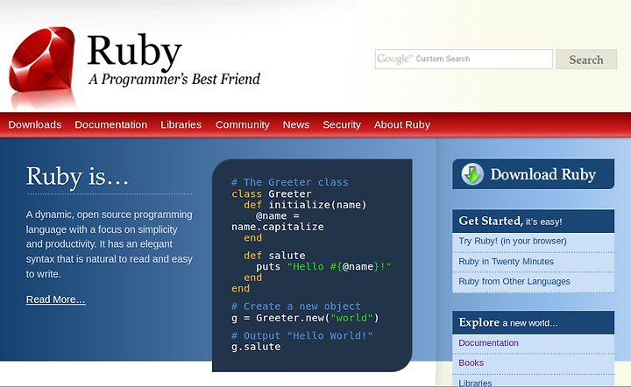Click the '# Output "Hello World!"' comment

tap(301, 335)
